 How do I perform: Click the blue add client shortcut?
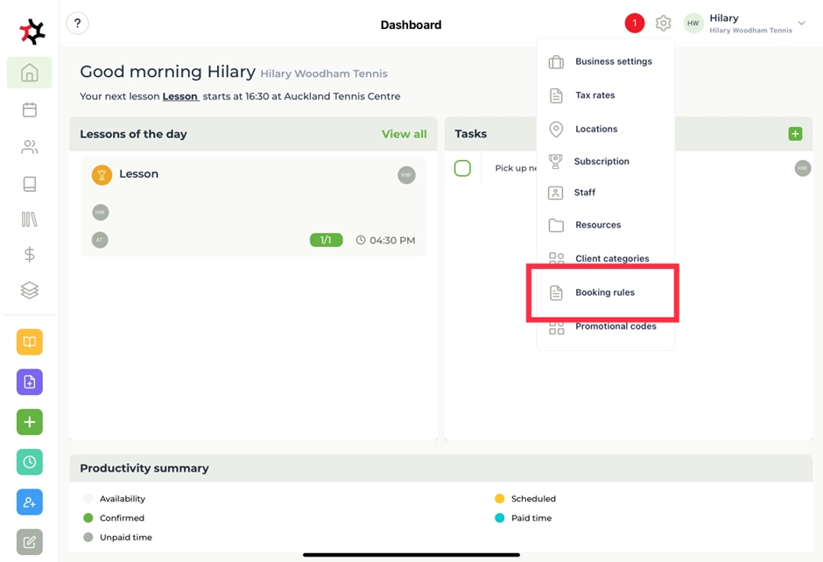coord(30,502)
